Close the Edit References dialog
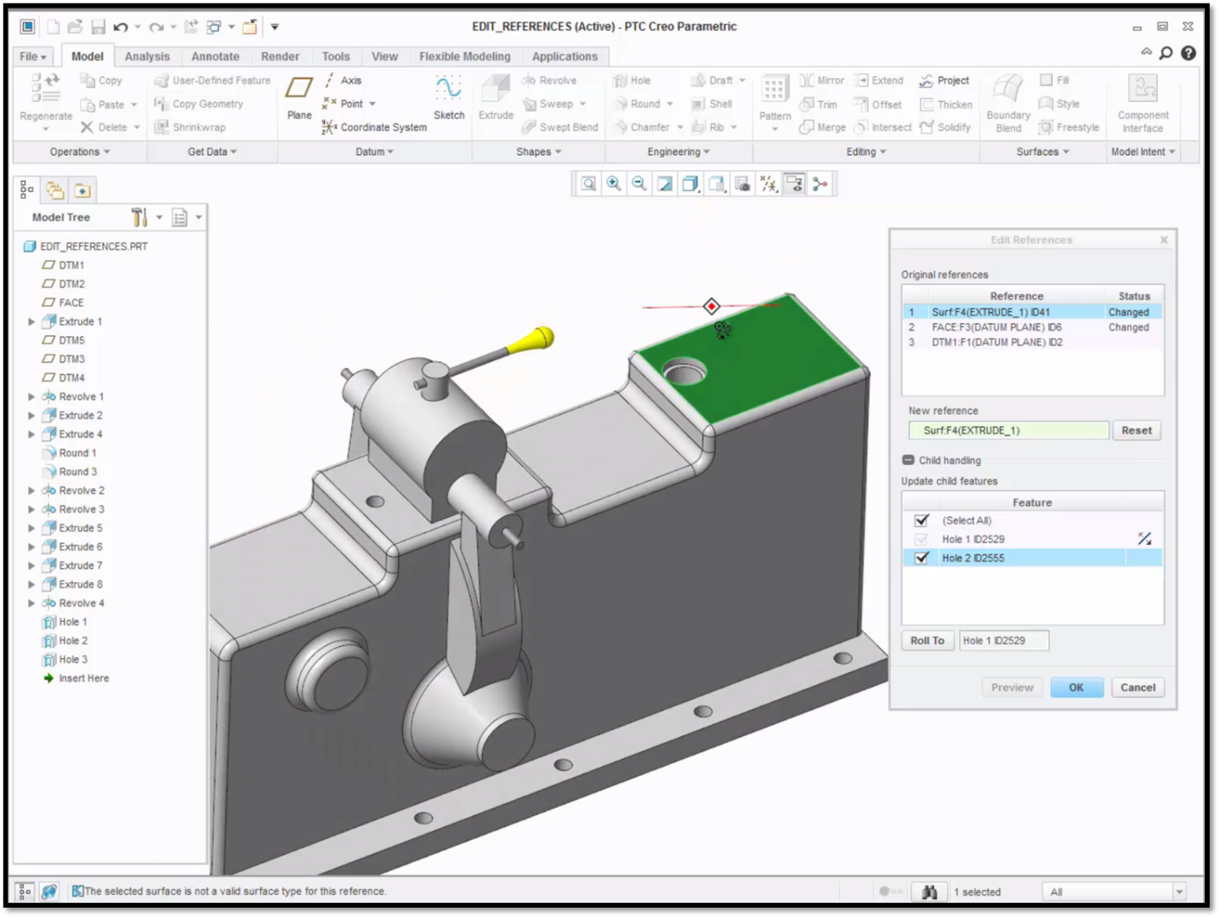The height and width of the screenshot is (918, 1220). coord(1164,241)
